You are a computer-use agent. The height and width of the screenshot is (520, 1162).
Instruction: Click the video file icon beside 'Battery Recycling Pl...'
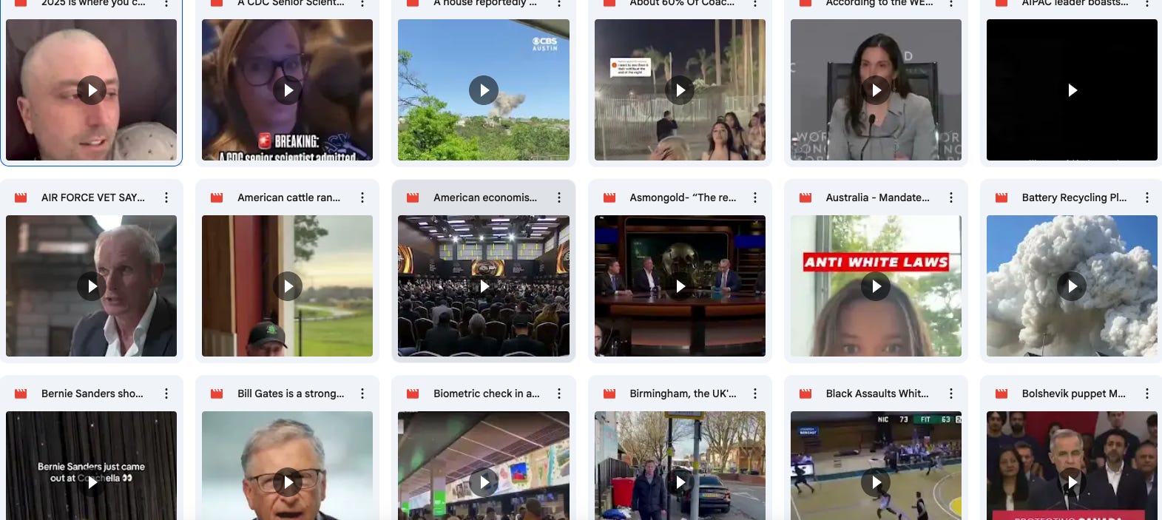point(1001,197)
